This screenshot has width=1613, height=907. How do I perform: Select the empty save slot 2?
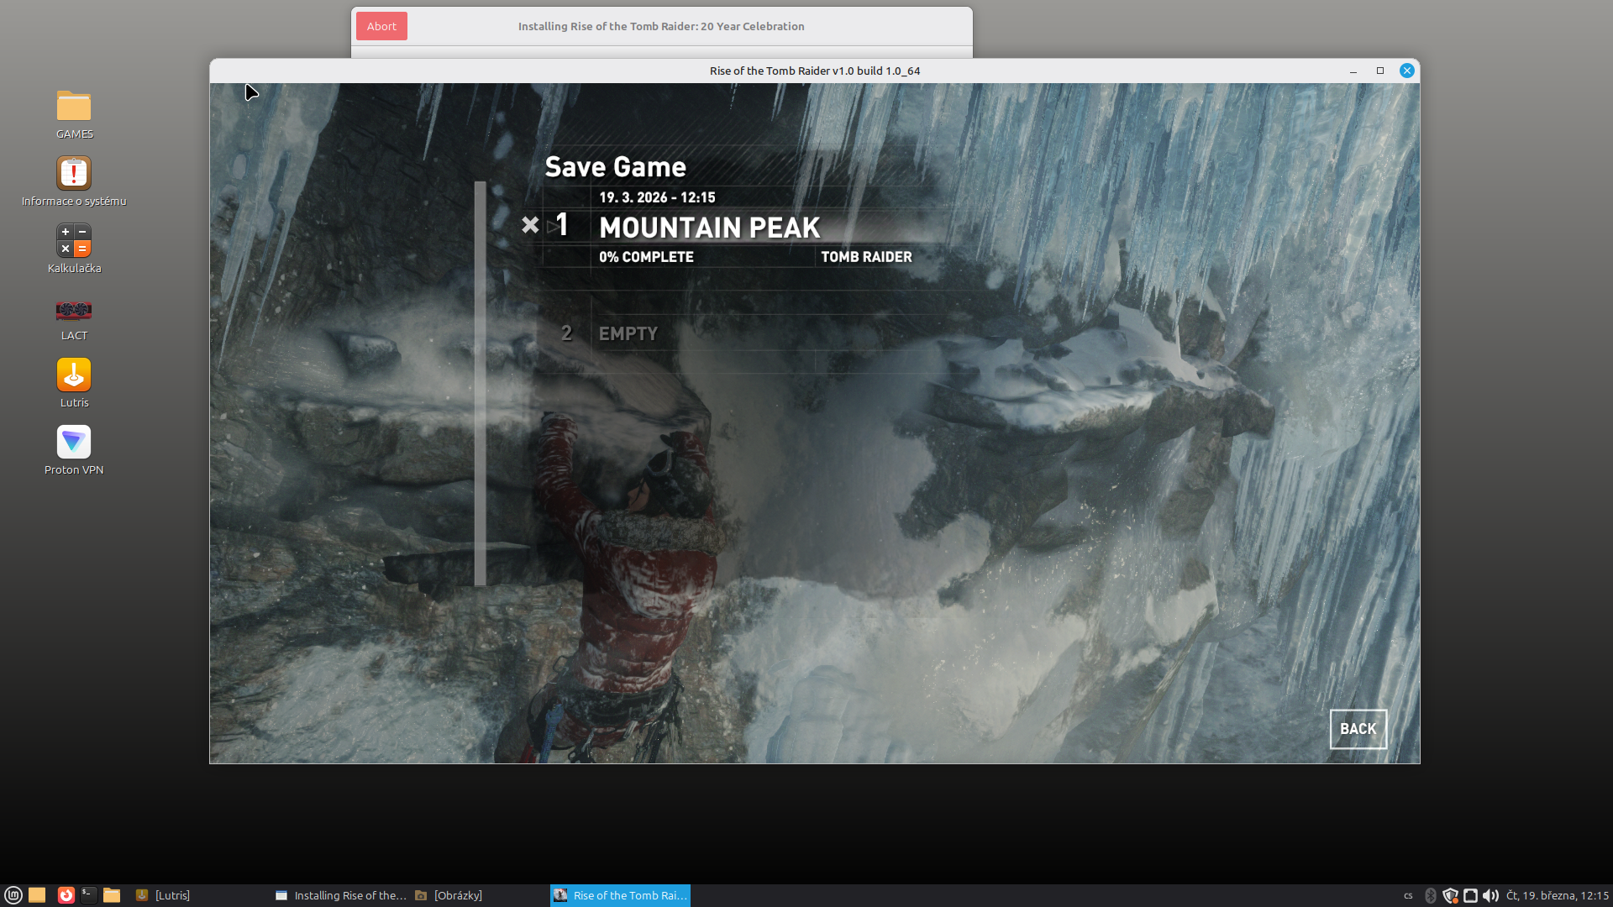click(628, 333)
